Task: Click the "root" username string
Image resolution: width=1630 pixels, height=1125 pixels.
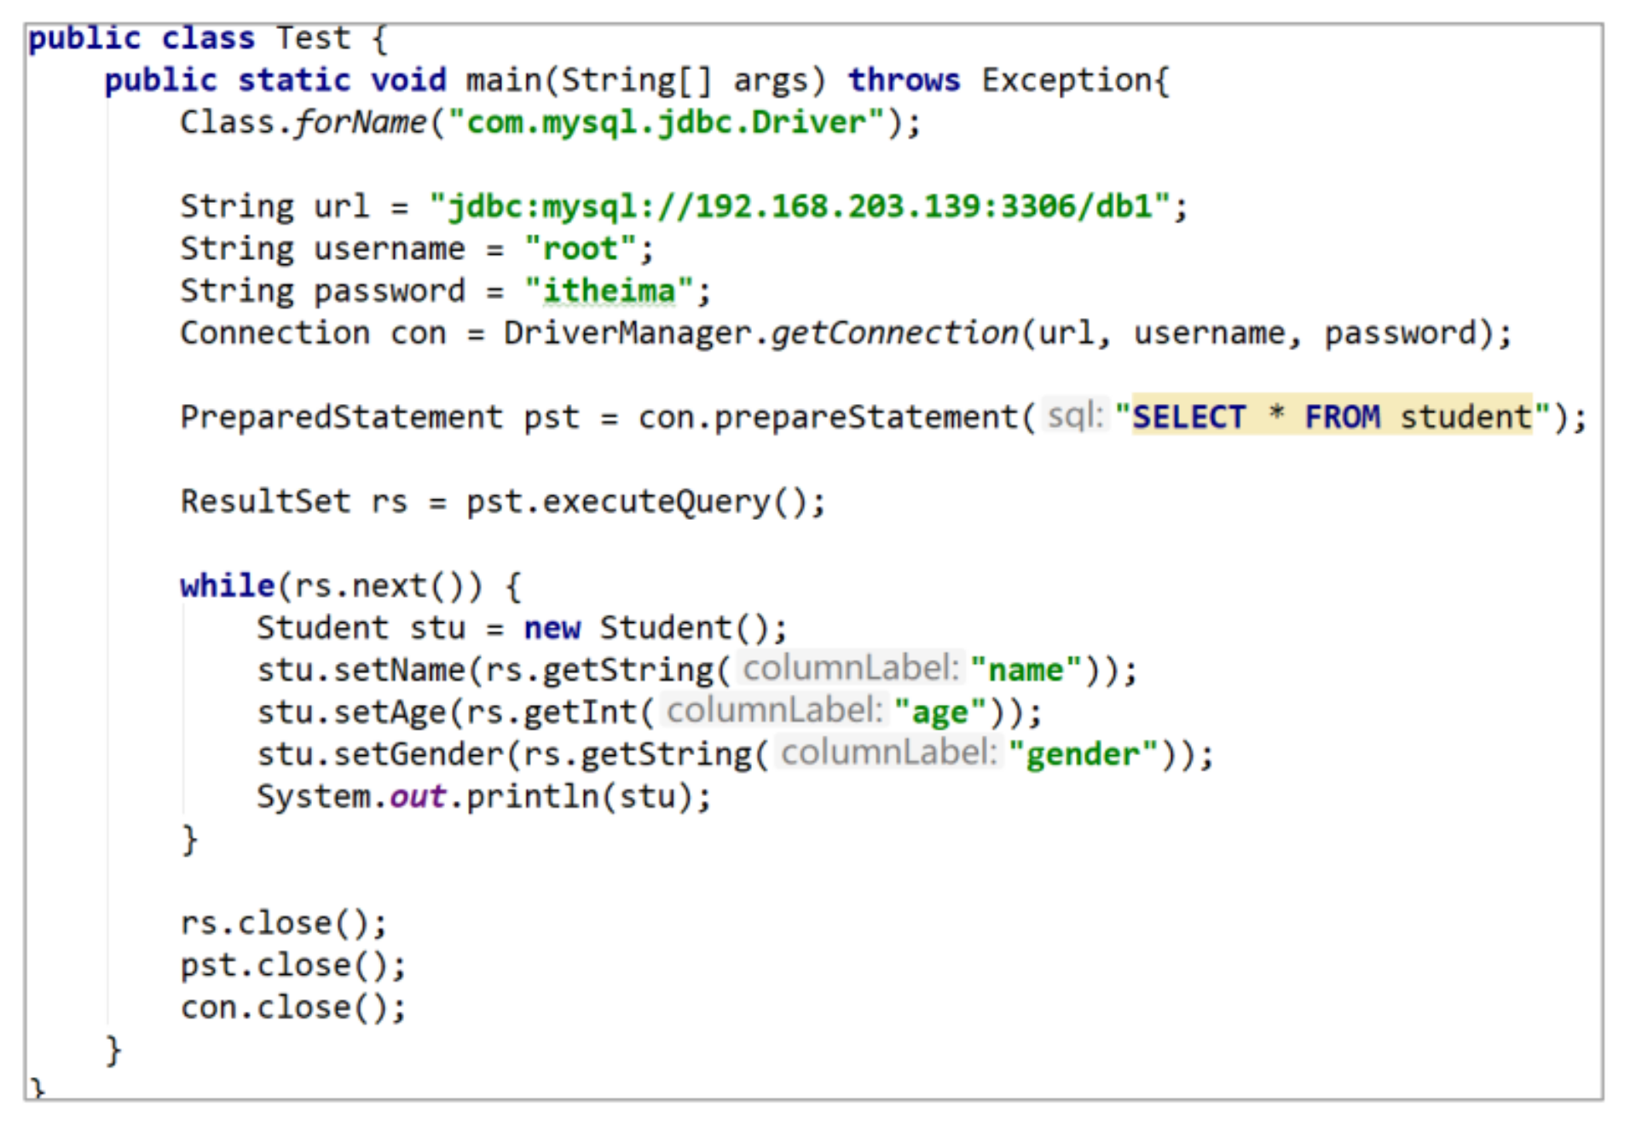Action: tap(580, 249)
